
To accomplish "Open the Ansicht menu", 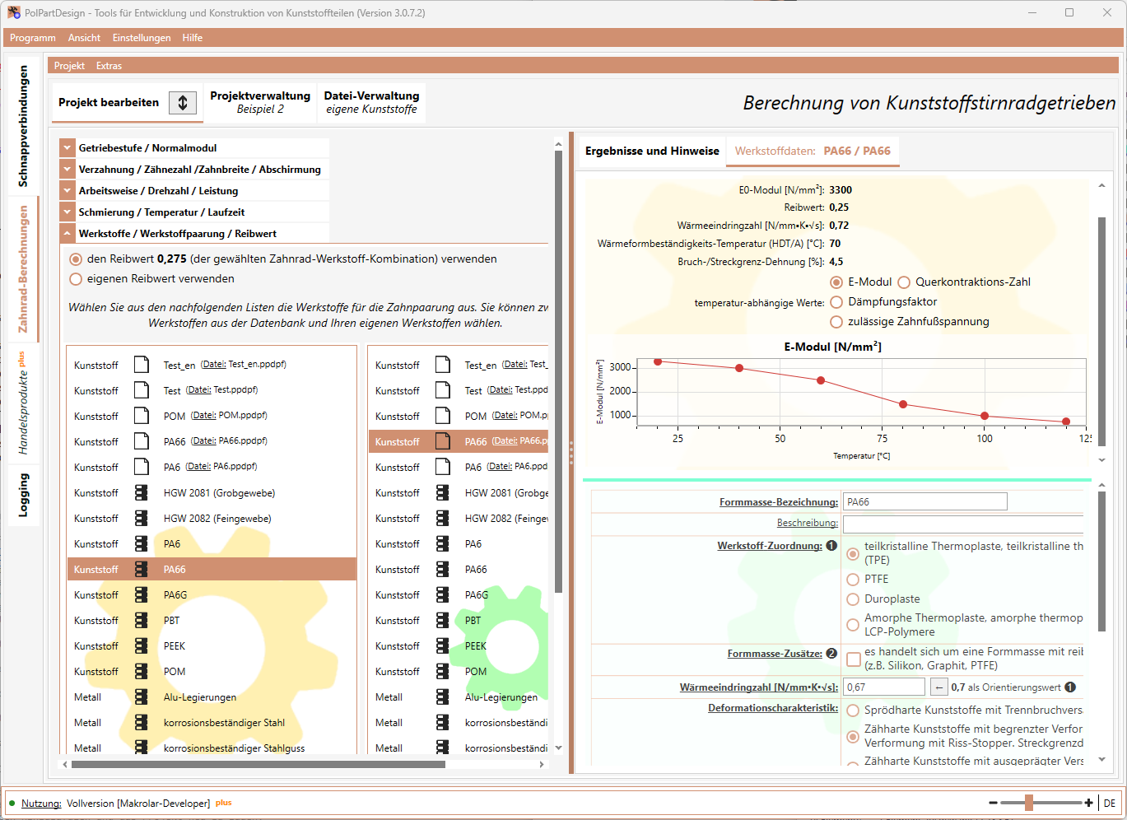I will pos(84,38).
